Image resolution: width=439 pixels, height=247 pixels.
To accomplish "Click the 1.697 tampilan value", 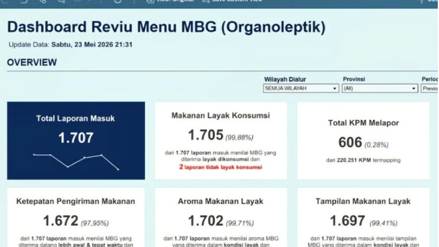I will pos(347,221).
